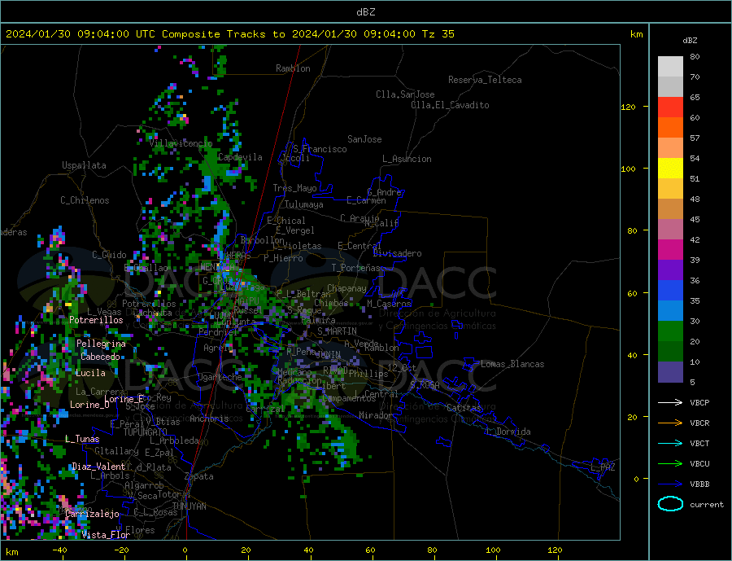732x561 pixels.
Task: Click the Carrizalejo place label
Action: (x=92, y=514)
